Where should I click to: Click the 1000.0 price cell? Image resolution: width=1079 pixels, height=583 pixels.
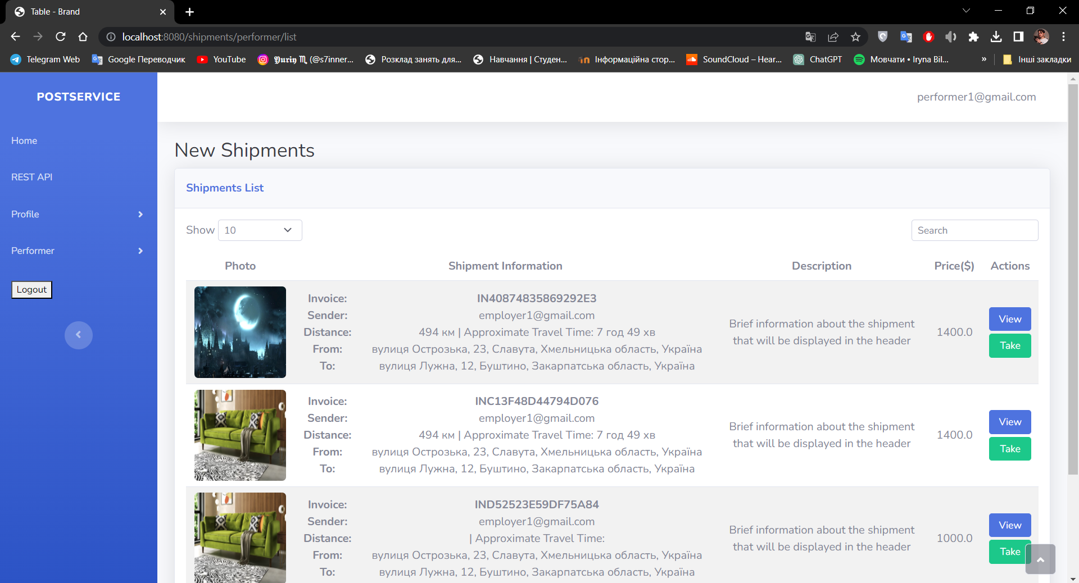pyautogui.click(x=954, y=538)
